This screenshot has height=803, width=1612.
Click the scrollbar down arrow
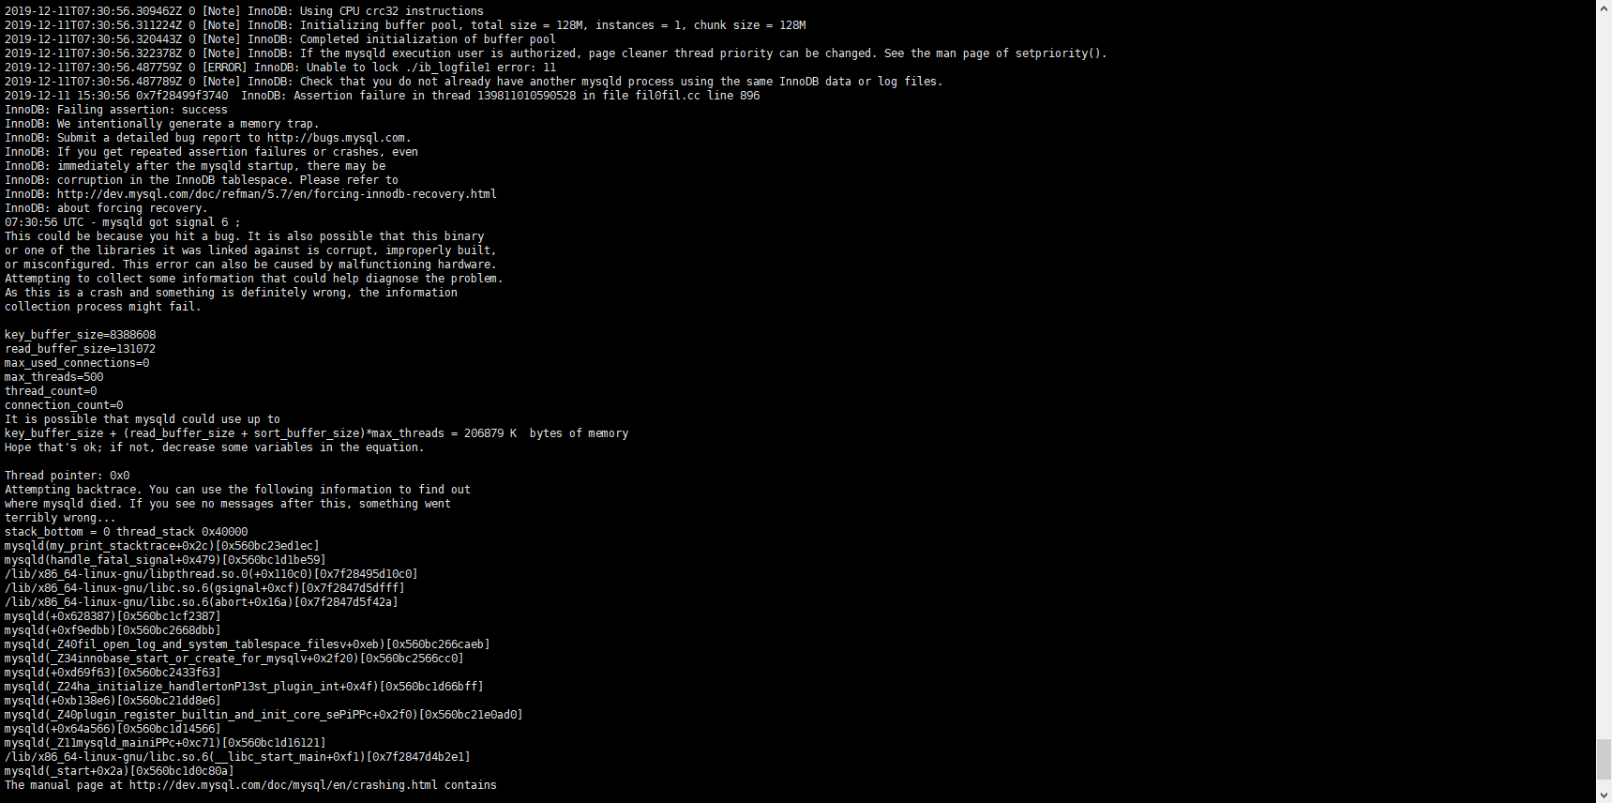point(1604,795)
